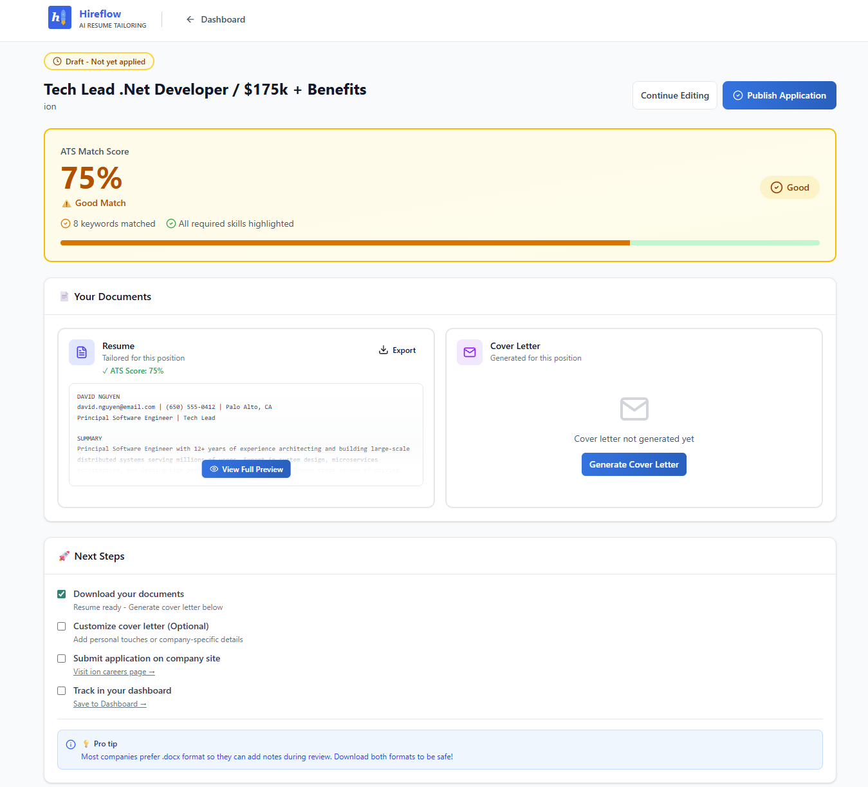This screenshot has width=868, height=787.
Task: Click Cover letter not generated yet text
Action: pos(634,439)
